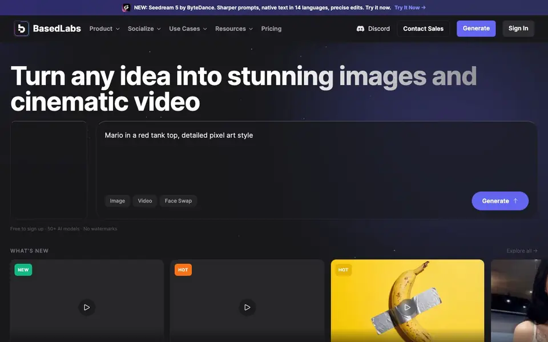Click the BasedLabs brand name
The image size is (548, 342).
57,28
